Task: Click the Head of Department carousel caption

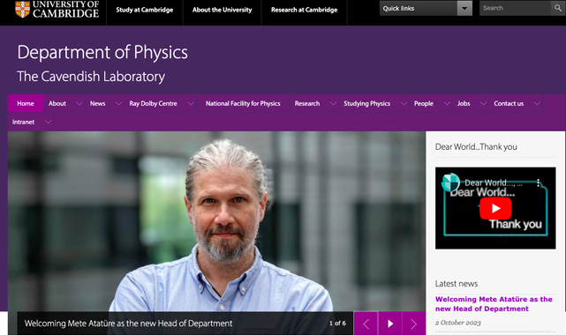Action: tap(129, 324)
